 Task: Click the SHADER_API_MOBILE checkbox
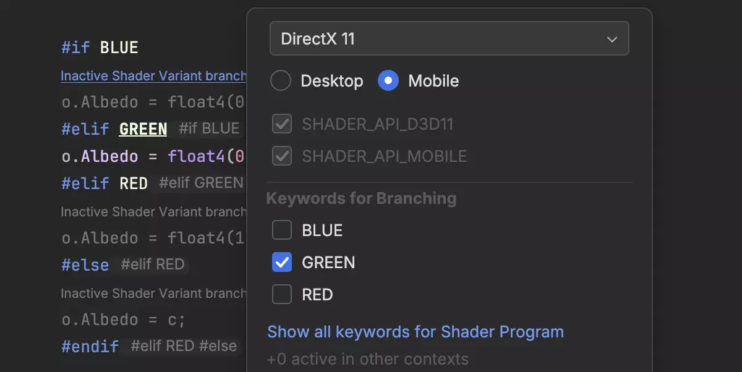tap(282, 156)
